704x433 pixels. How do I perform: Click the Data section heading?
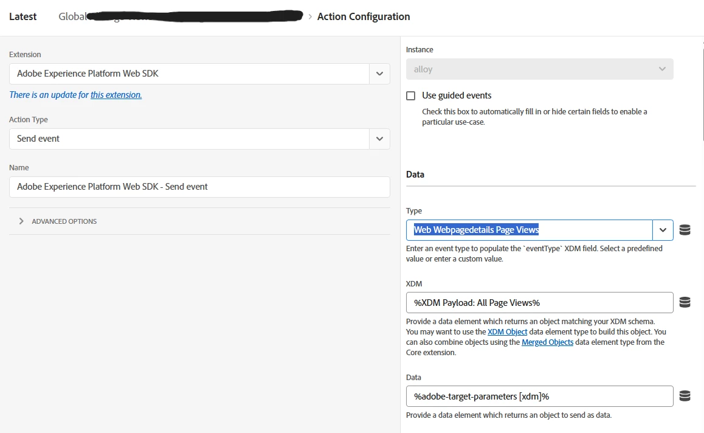pos(415,175)
